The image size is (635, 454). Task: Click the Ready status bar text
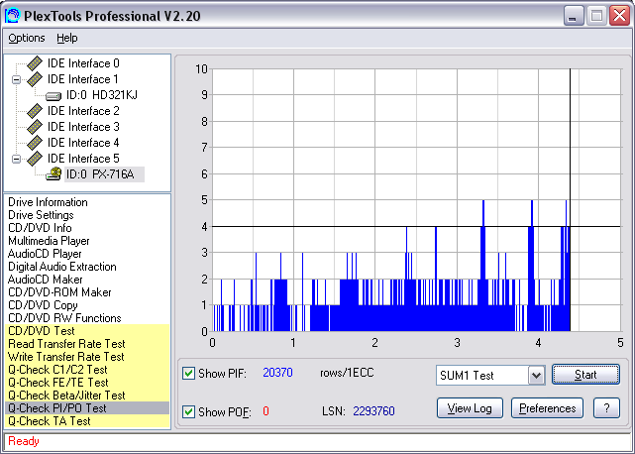click(x=24, y=441)
